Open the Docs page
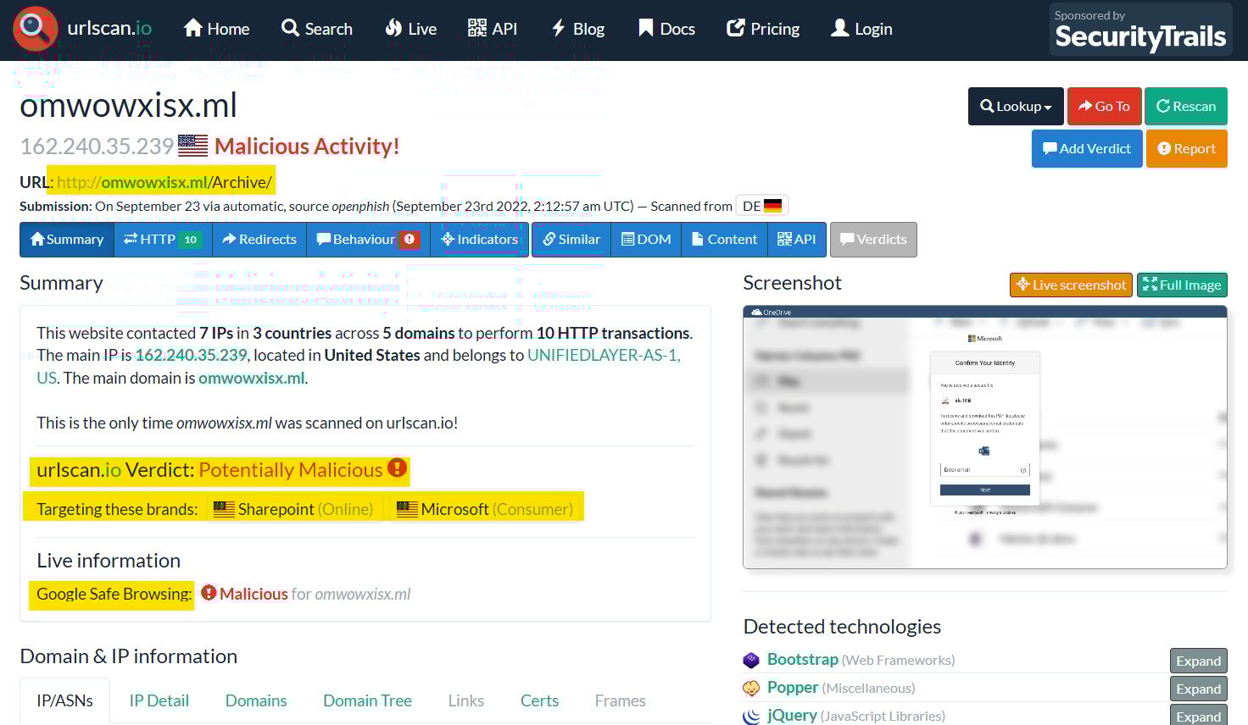Viewport: 1248px width, 725px height. click(666, 29)
